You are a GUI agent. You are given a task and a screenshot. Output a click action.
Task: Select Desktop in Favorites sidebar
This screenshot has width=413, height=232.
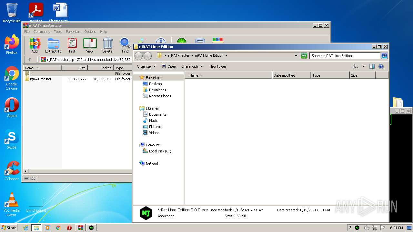[x=155, y=84]
